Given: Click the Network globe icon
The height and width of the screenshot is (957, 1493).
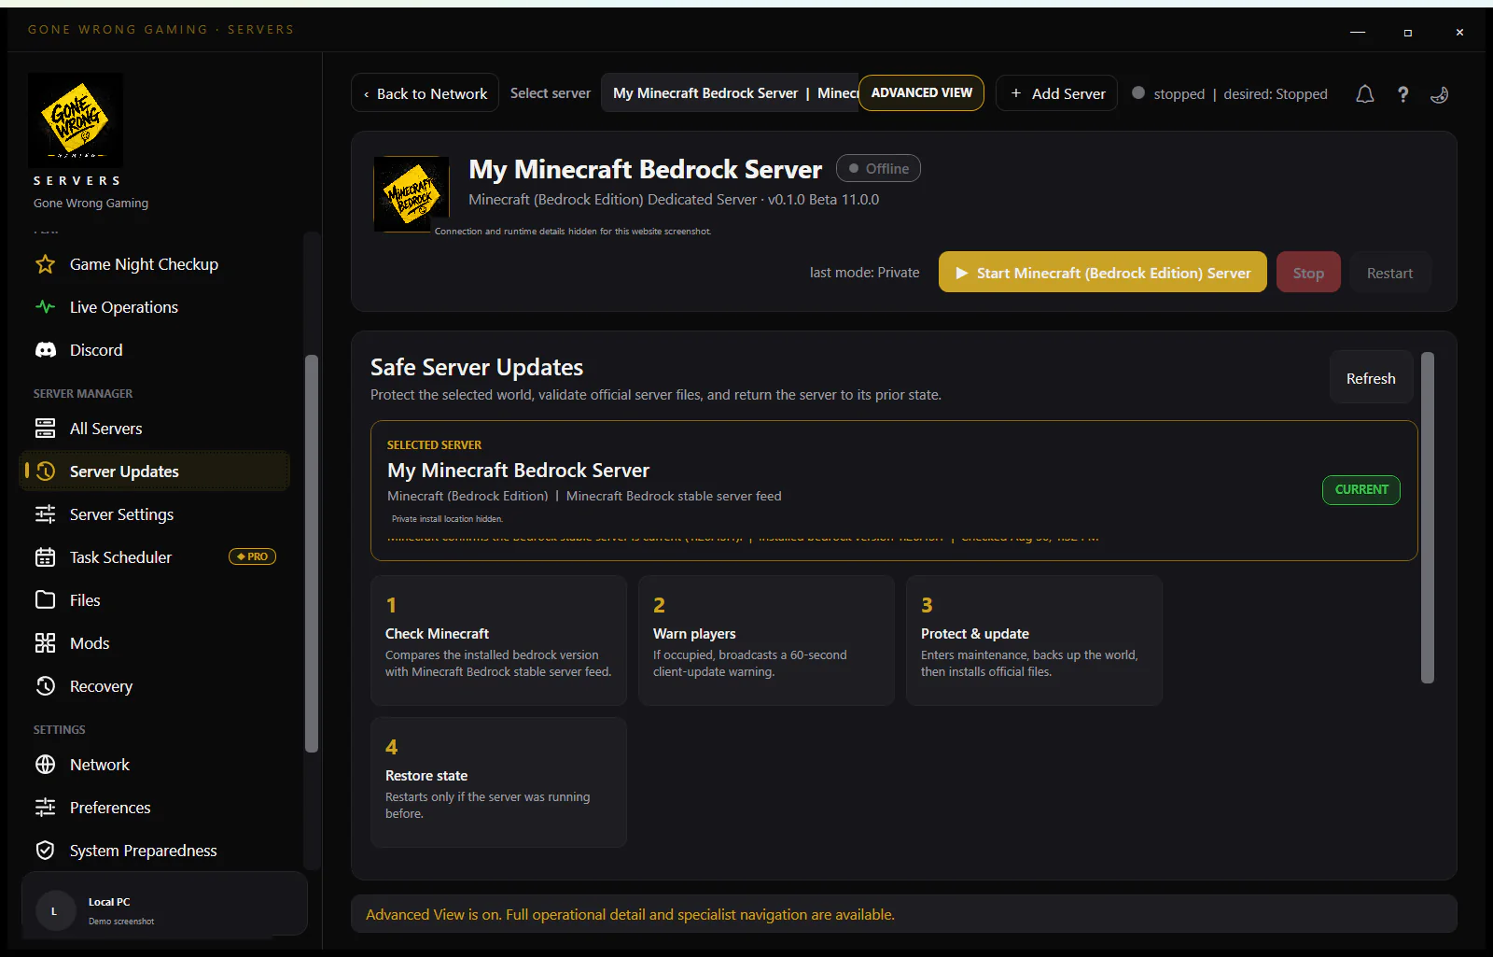Looking at the screenshot, I should [x=45, y=765].
